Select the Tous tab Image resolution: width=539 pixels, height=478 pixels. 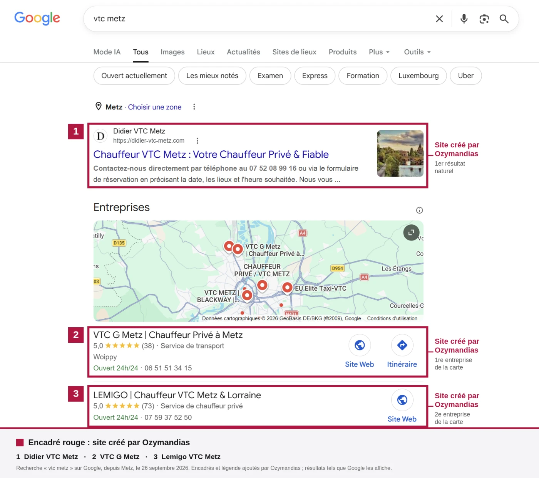click(141, 52)
